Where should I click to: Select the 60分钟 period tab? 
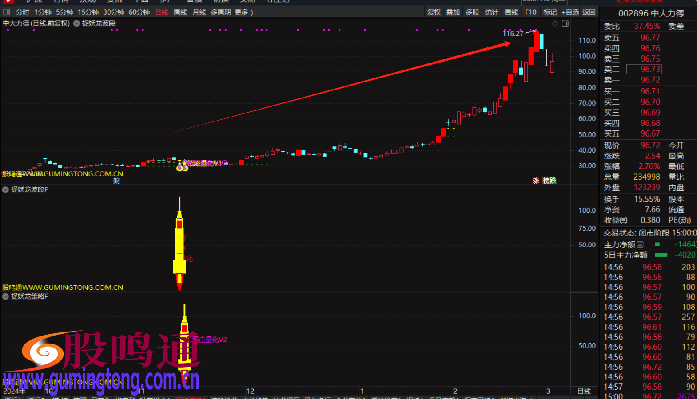coord(139,12)
